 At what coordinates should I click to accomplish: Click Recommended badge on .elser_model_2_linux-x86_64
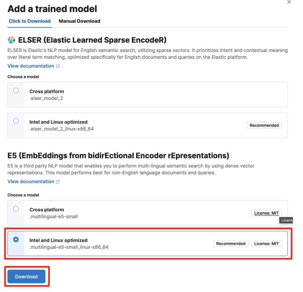pos(264,125)
